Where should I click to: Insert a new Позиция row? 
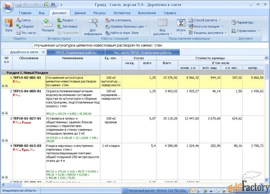pos(48,25)
